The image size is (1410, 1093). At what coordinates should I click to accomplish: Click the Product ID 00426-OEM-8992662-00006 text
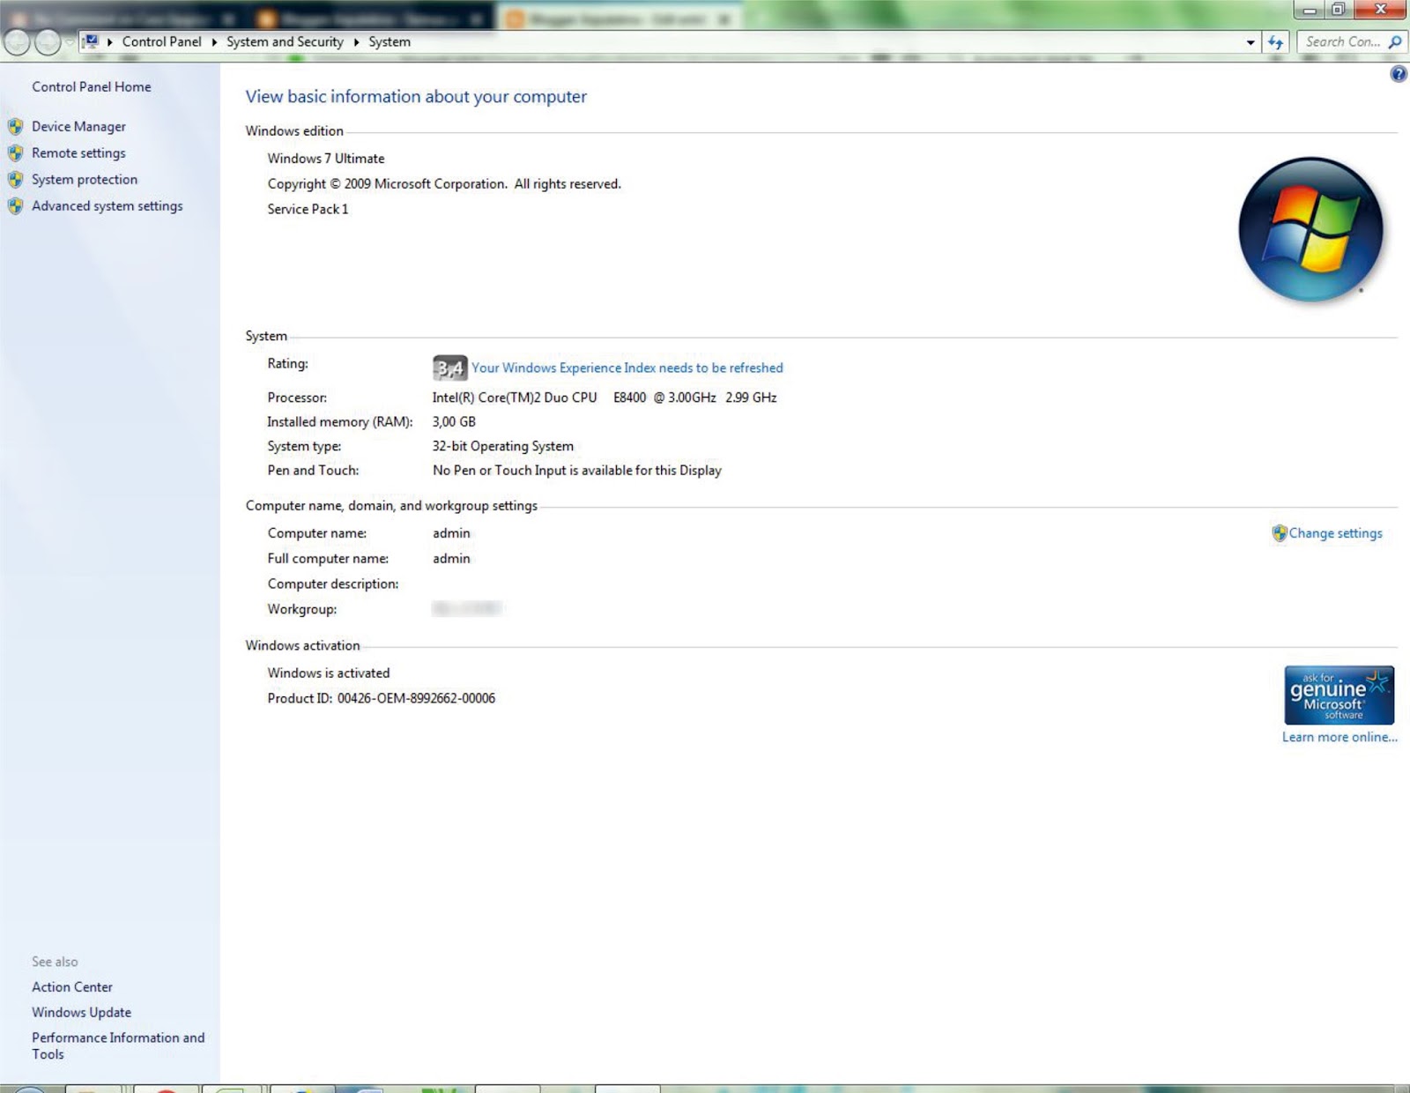tap(382, 698)
